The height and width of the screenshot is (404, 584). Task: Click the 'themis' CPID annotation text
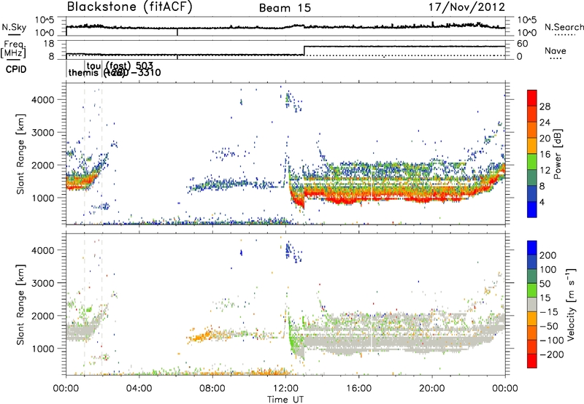[x=83, y=72]
